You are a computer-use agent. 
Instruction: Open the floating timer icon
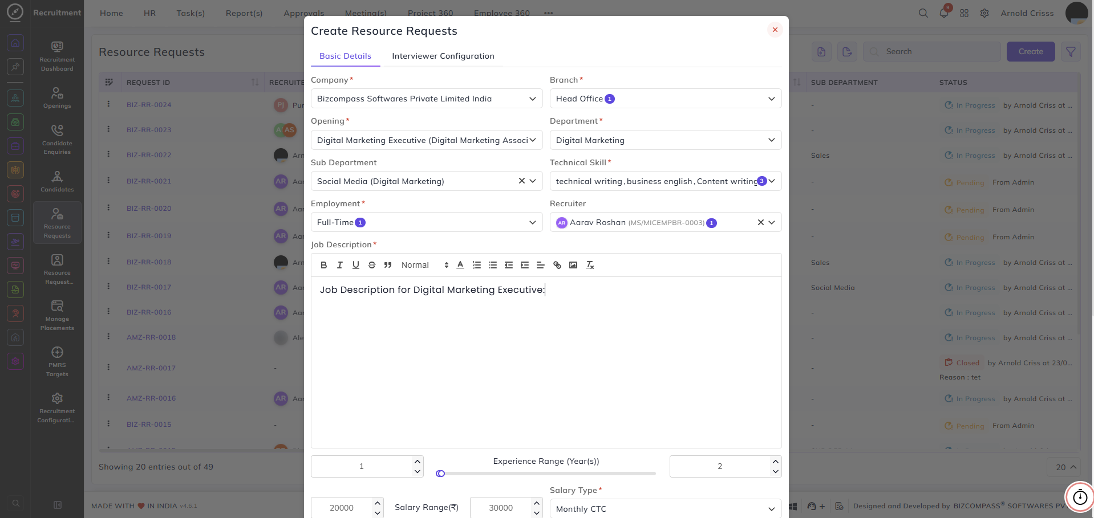click(1080, 497)
